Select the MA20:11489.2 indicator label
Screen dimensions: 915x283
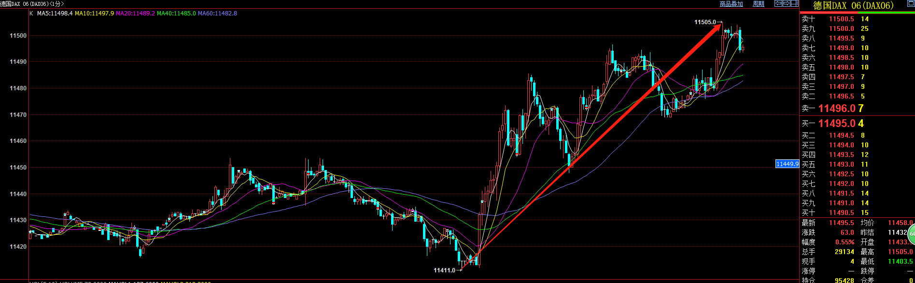[135, 14]
